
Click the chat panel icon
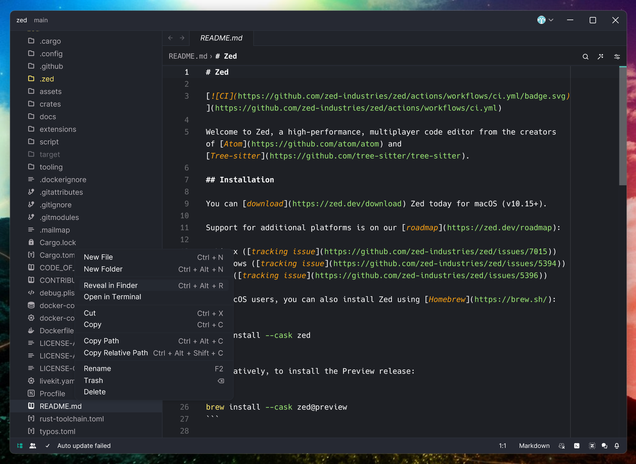(x=604, y=446)
